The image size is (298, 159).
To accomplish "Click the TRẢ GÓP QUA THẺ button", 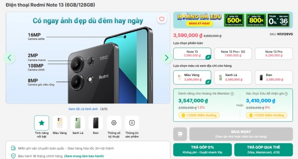I will click(x=264, y=150).
